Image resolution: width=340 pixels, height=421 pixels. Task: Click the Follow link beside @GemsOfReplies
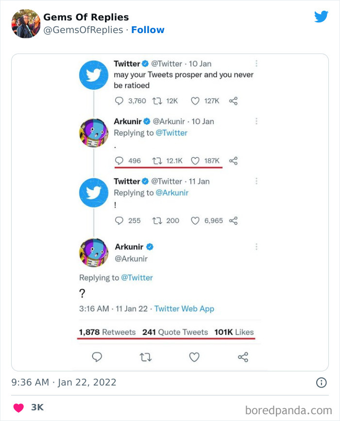[x=148, y=30]
